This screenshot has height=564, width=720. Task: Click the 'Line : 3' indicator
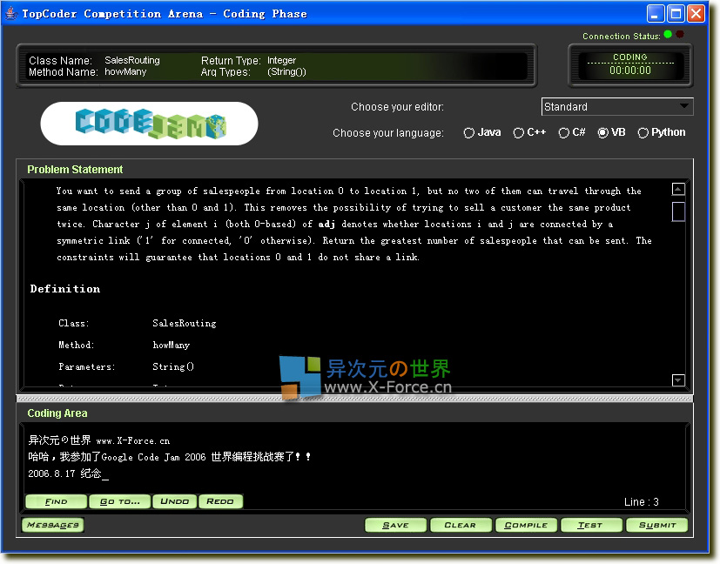coord(641,502)
